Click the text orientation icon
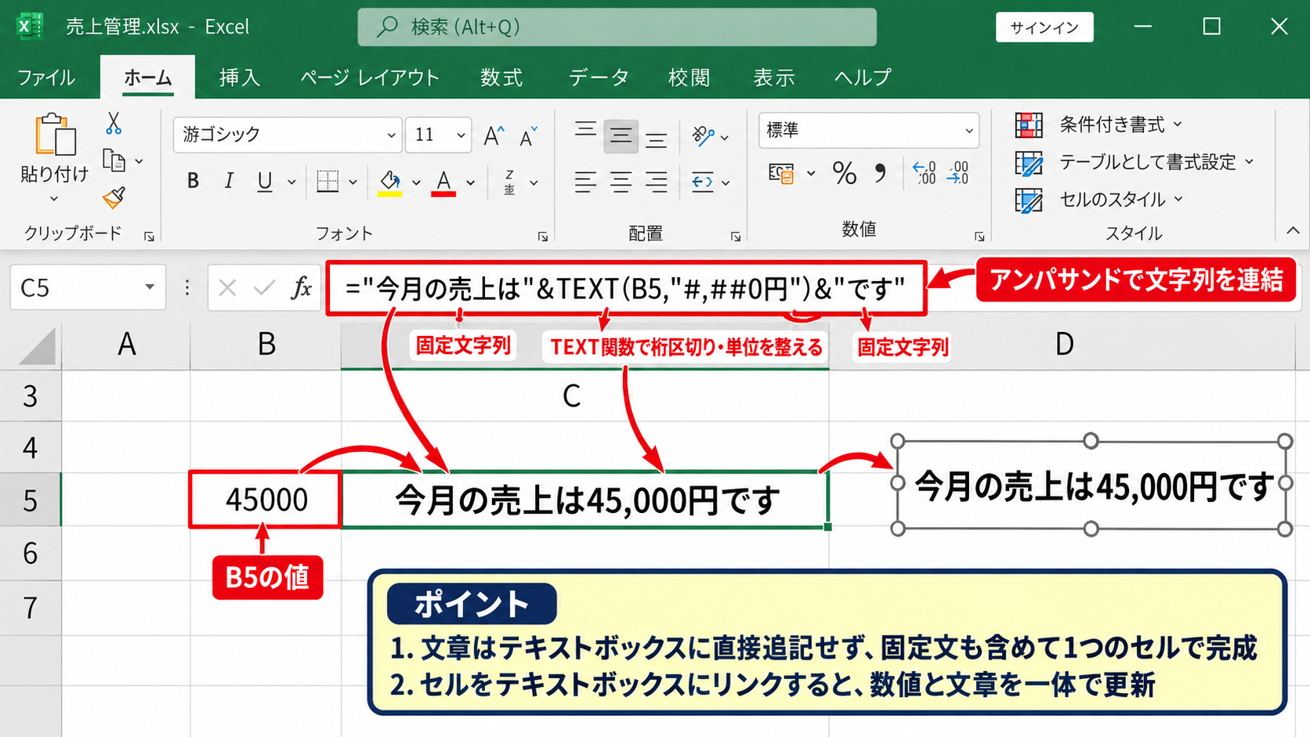The image size is (1310, 737). pyautogui.click(x=703, y=135)
